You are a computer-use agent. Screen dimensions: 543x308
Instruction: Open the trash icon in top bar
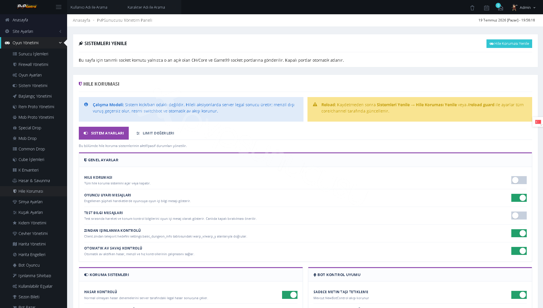[472, 8]
